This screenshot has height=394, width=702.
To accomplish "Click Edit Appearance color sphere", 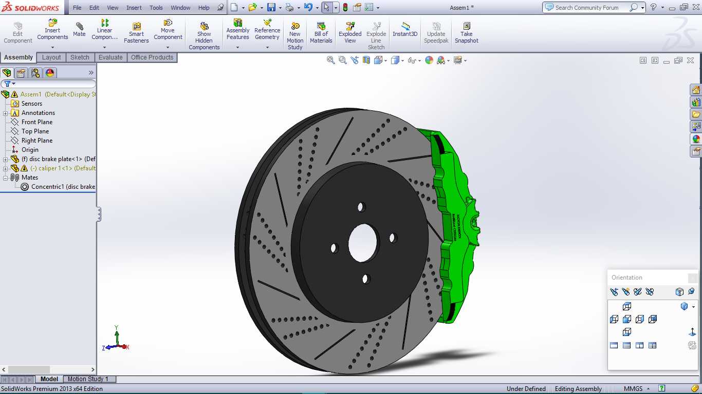I will 429,60.
